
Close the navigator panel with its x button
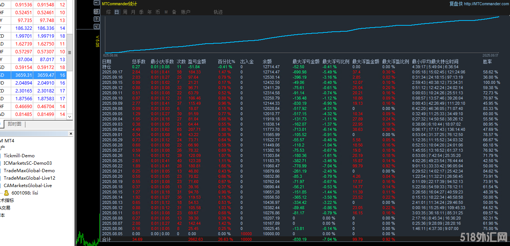click(71, 133)
